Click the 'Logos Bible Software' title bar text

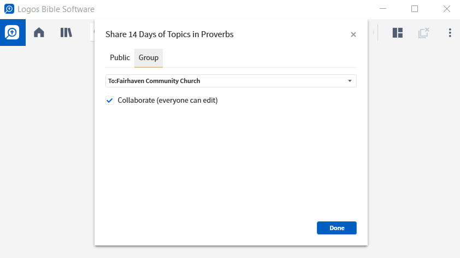pos(56,9)
